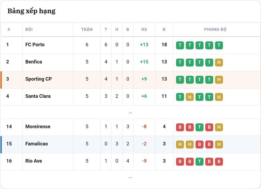261x189 pixels.
Task: Click Famalicao's first yellow H form badge
Action: (180, 144)
